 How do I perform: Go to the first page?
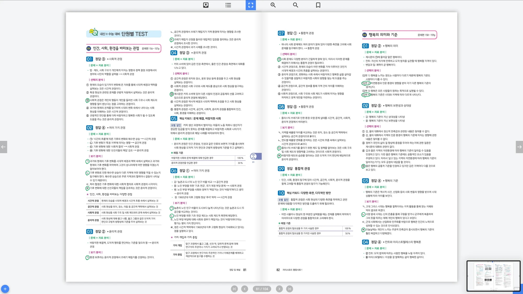[x=234, y=289]
